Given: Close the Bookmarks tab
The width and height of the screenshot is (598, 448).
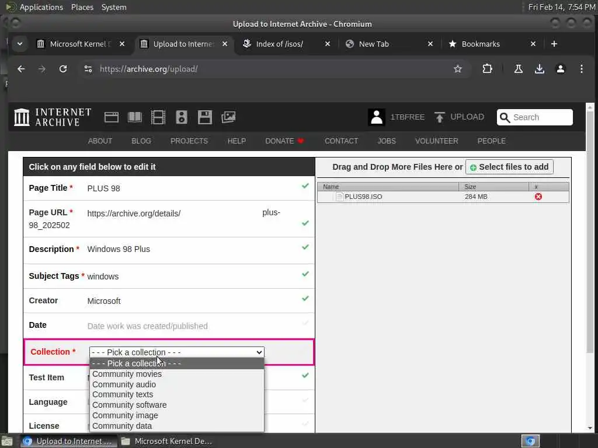Looking at the screenshot, I should pyautogui.click(x=533, y=44).
